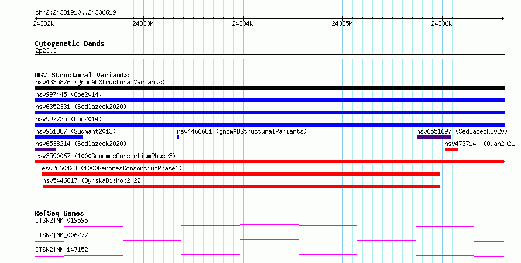This screenshot has height=263, width=521.
Task: Click the tiny blue nsv4466681 marker
Action: pos(178,137)
